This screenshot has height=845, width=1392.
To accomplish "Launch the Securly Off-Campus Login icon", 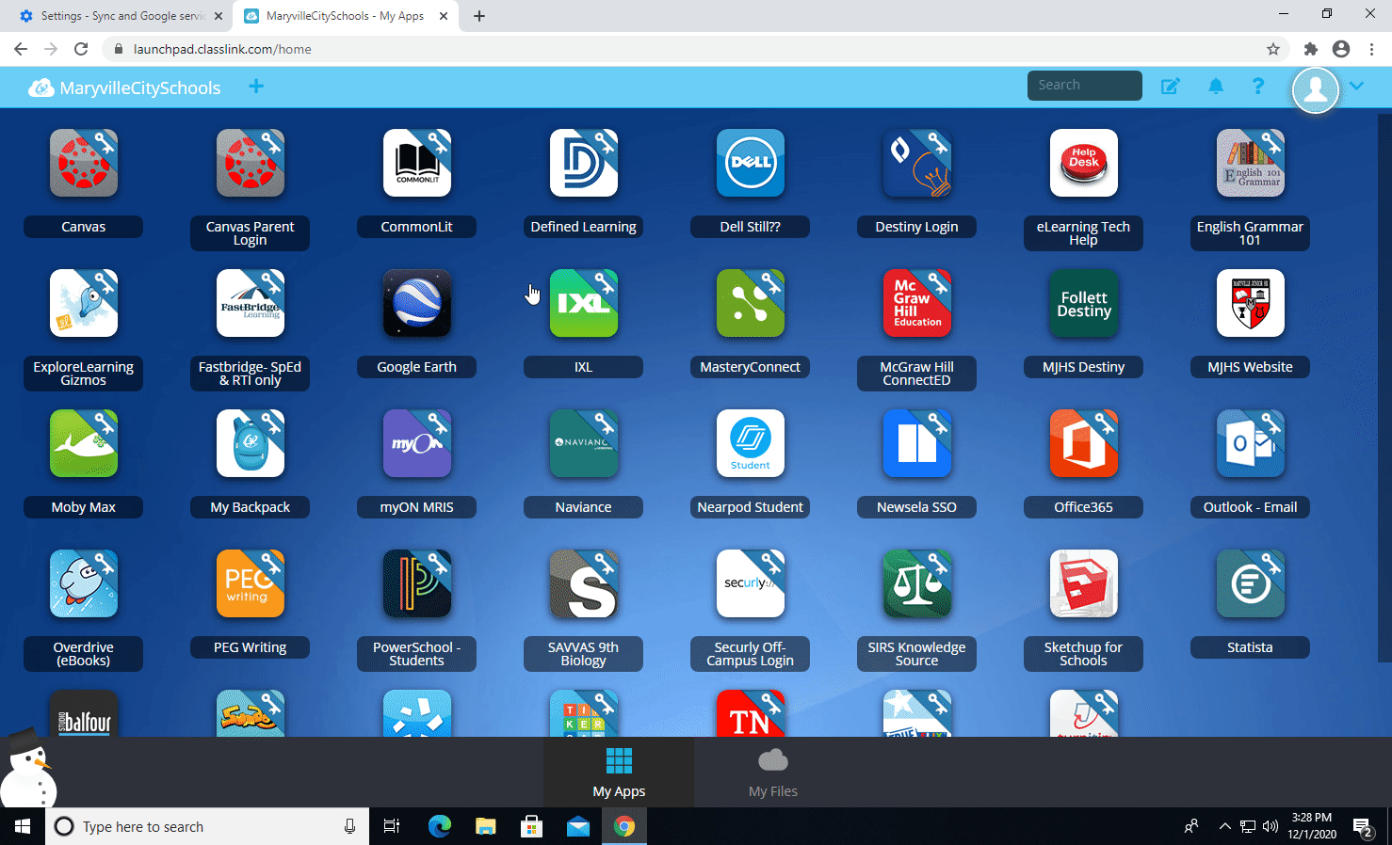I will click(751, 583).
